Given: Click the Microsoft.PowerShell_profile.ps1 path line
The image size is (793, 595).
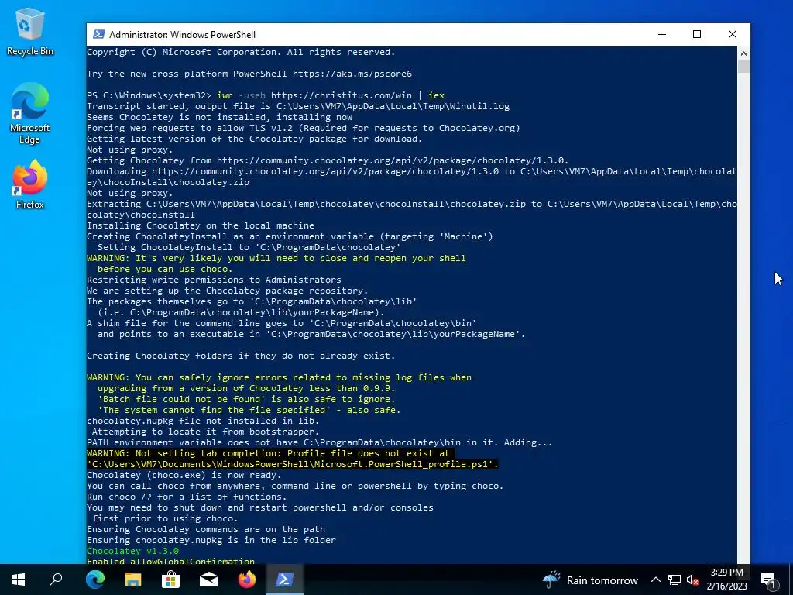Looking at the screenshot, I should tap(292, 465).
